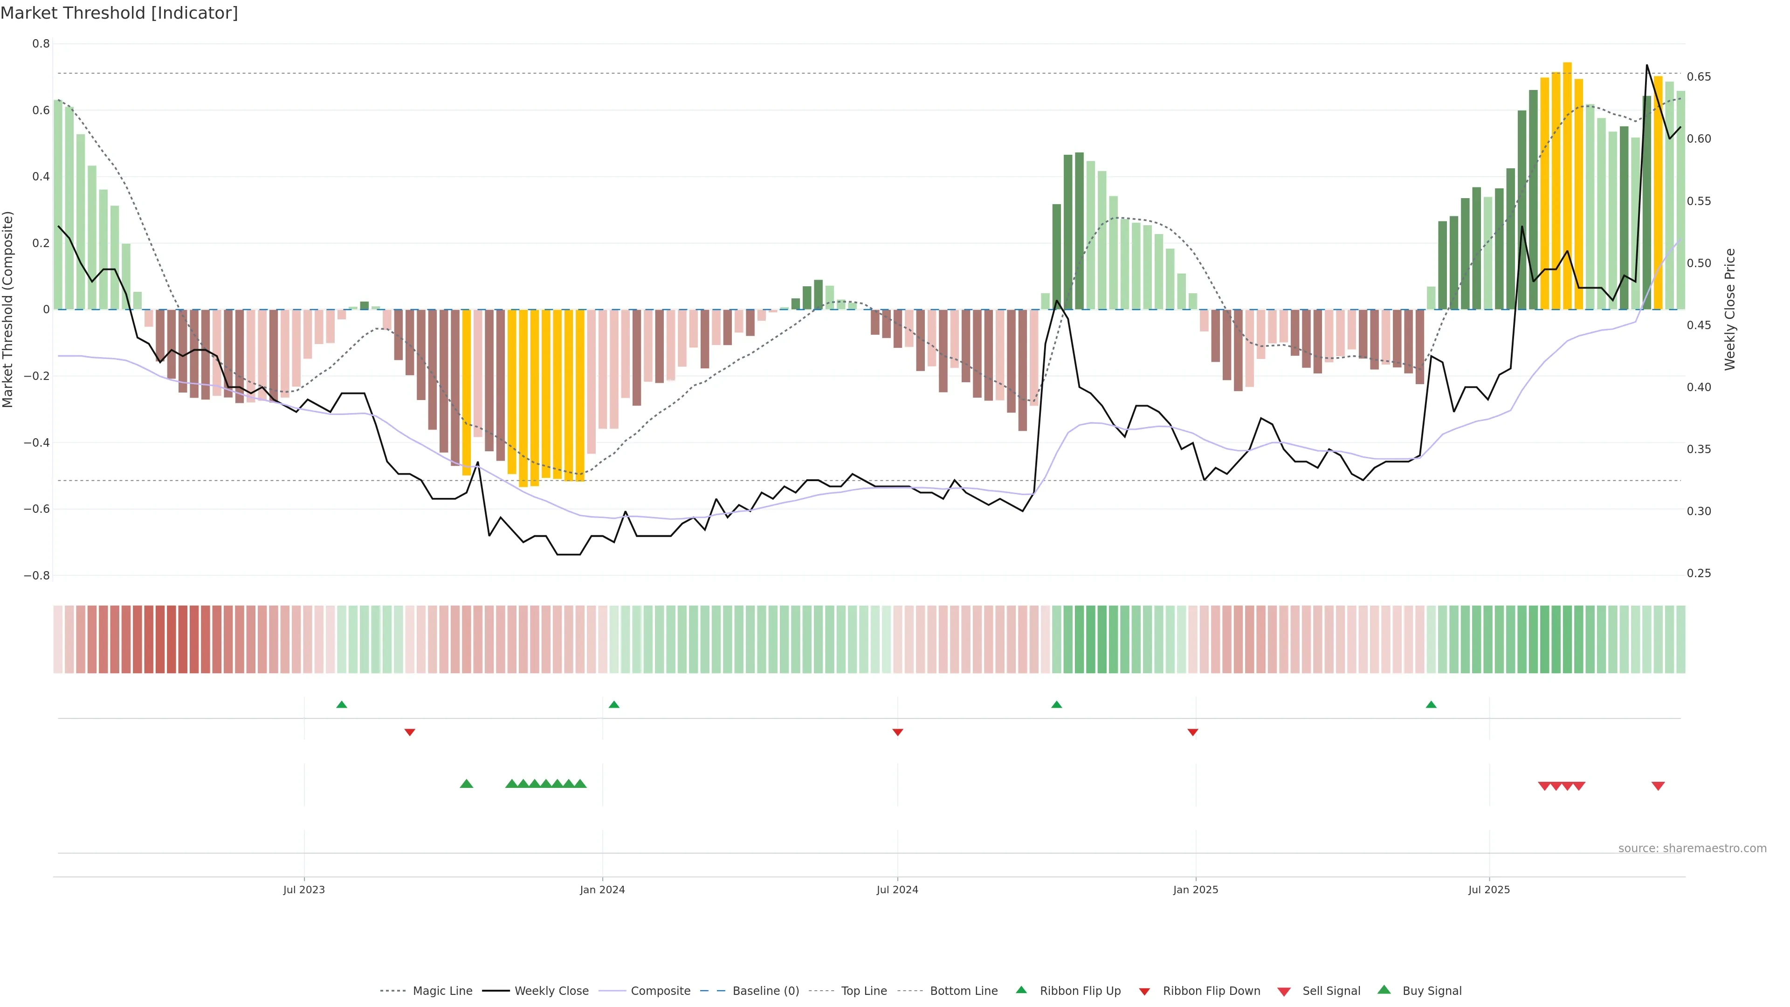Screen dimensions: 1790x1007
Task: Click the Jan 2024 x-axis label
Action: [x=602, y=890]
